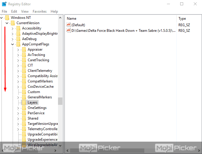The height and width of the screenshot is (154, 202).
Task: Select the (Default) value name
Action: pyautogui.click(x=78, y=25)
